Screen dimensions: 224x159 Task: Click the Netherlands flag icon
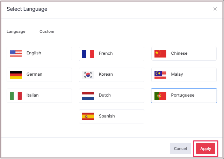pyautogui.click(x=88, y=95)
